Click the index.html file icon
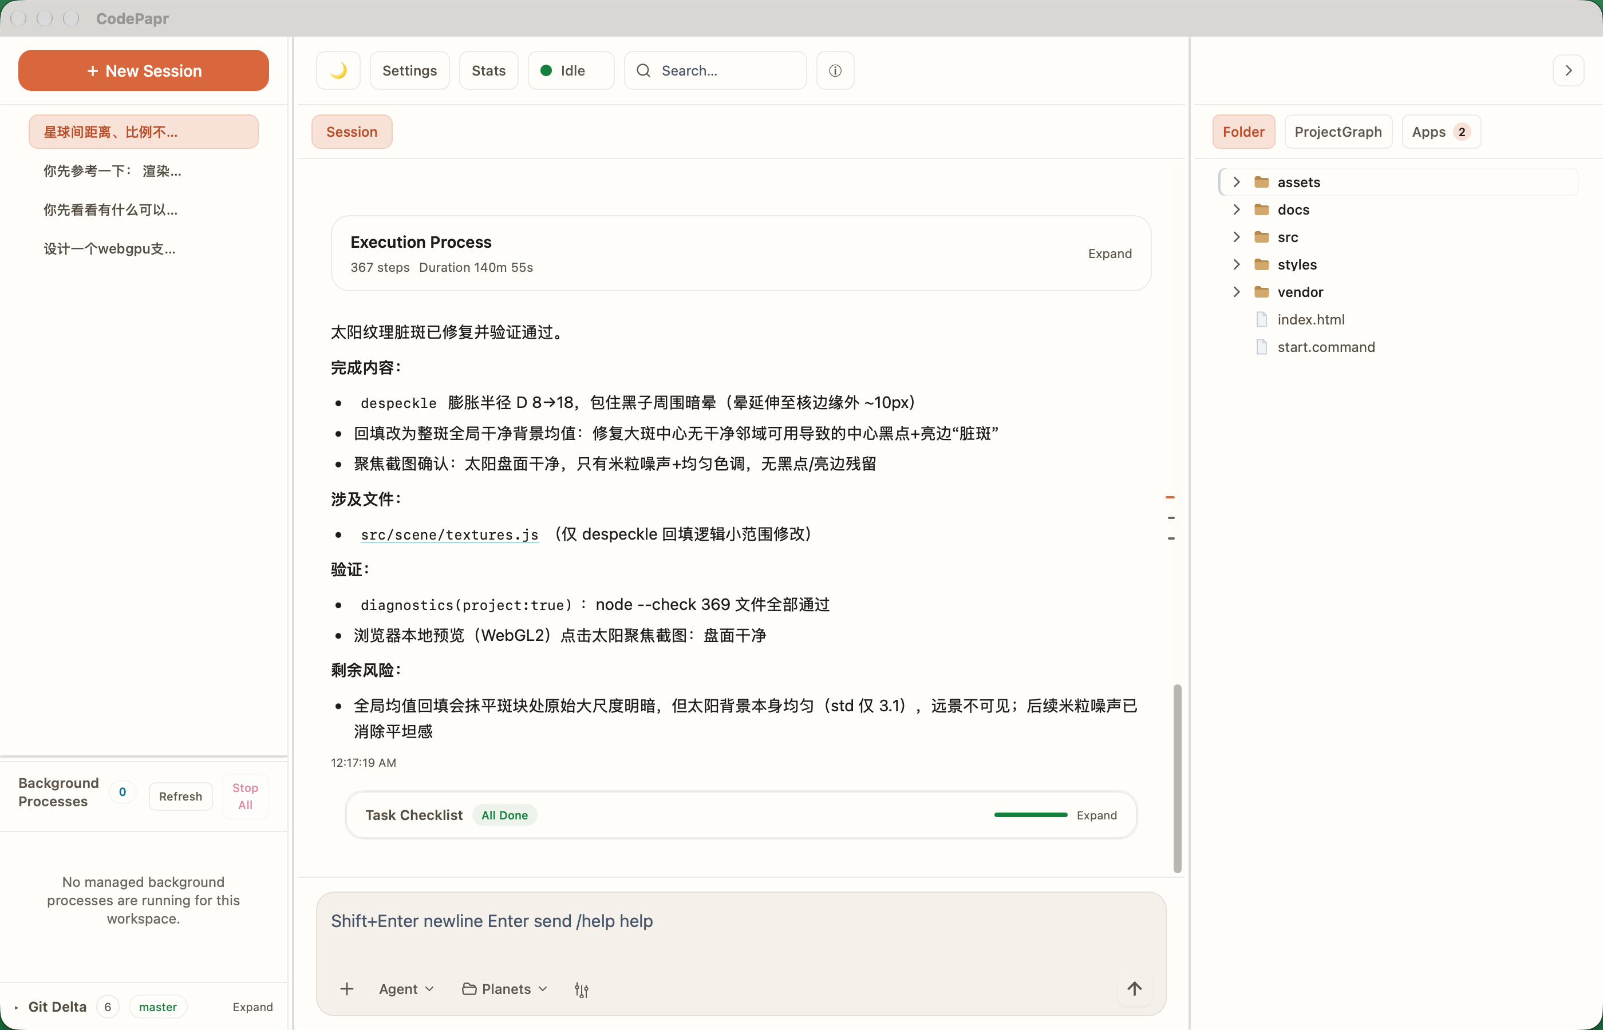The width and height of the screenshot is (1603, 1030). coord(1262,320)
